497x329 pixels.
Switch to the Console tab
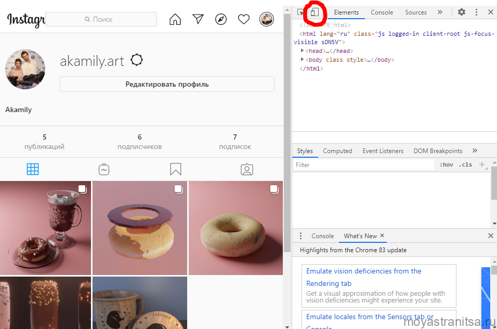382,12
